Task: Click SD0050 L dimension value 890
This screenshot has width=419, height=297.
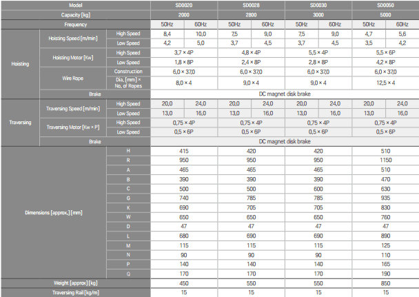Action: click(386, 236)
